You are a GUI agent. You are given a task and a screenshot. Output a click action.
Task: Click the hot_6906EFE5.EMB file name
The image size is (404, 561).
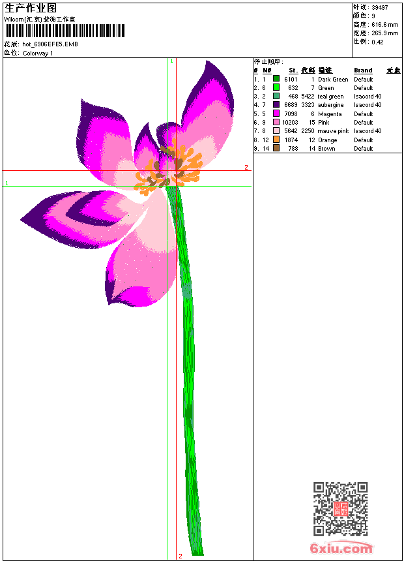[x=50, y=44]
